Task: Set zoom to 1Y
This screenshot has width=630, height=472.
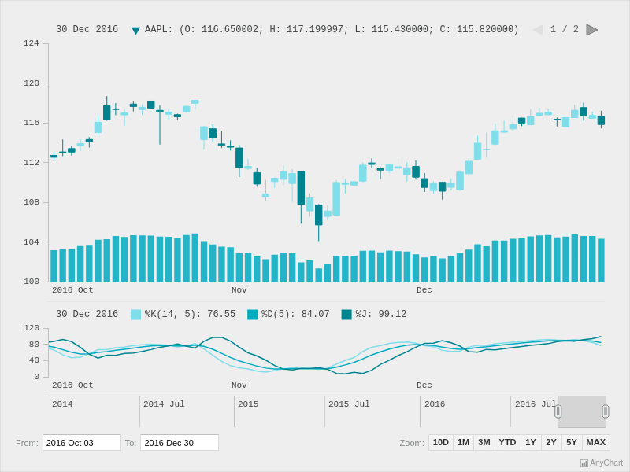Action: tap(531, 442)
